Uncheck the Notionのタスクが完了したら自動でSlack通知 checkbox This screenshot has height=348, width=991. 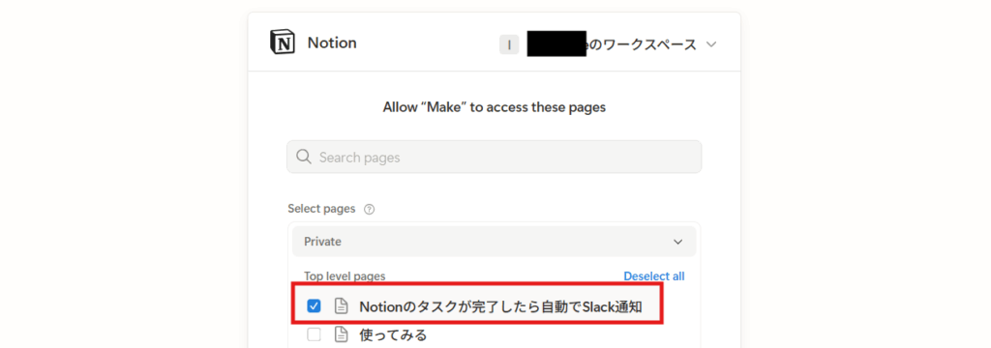[x=314, y=307]
